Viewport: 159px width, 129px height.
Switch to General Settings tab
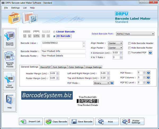29,67
